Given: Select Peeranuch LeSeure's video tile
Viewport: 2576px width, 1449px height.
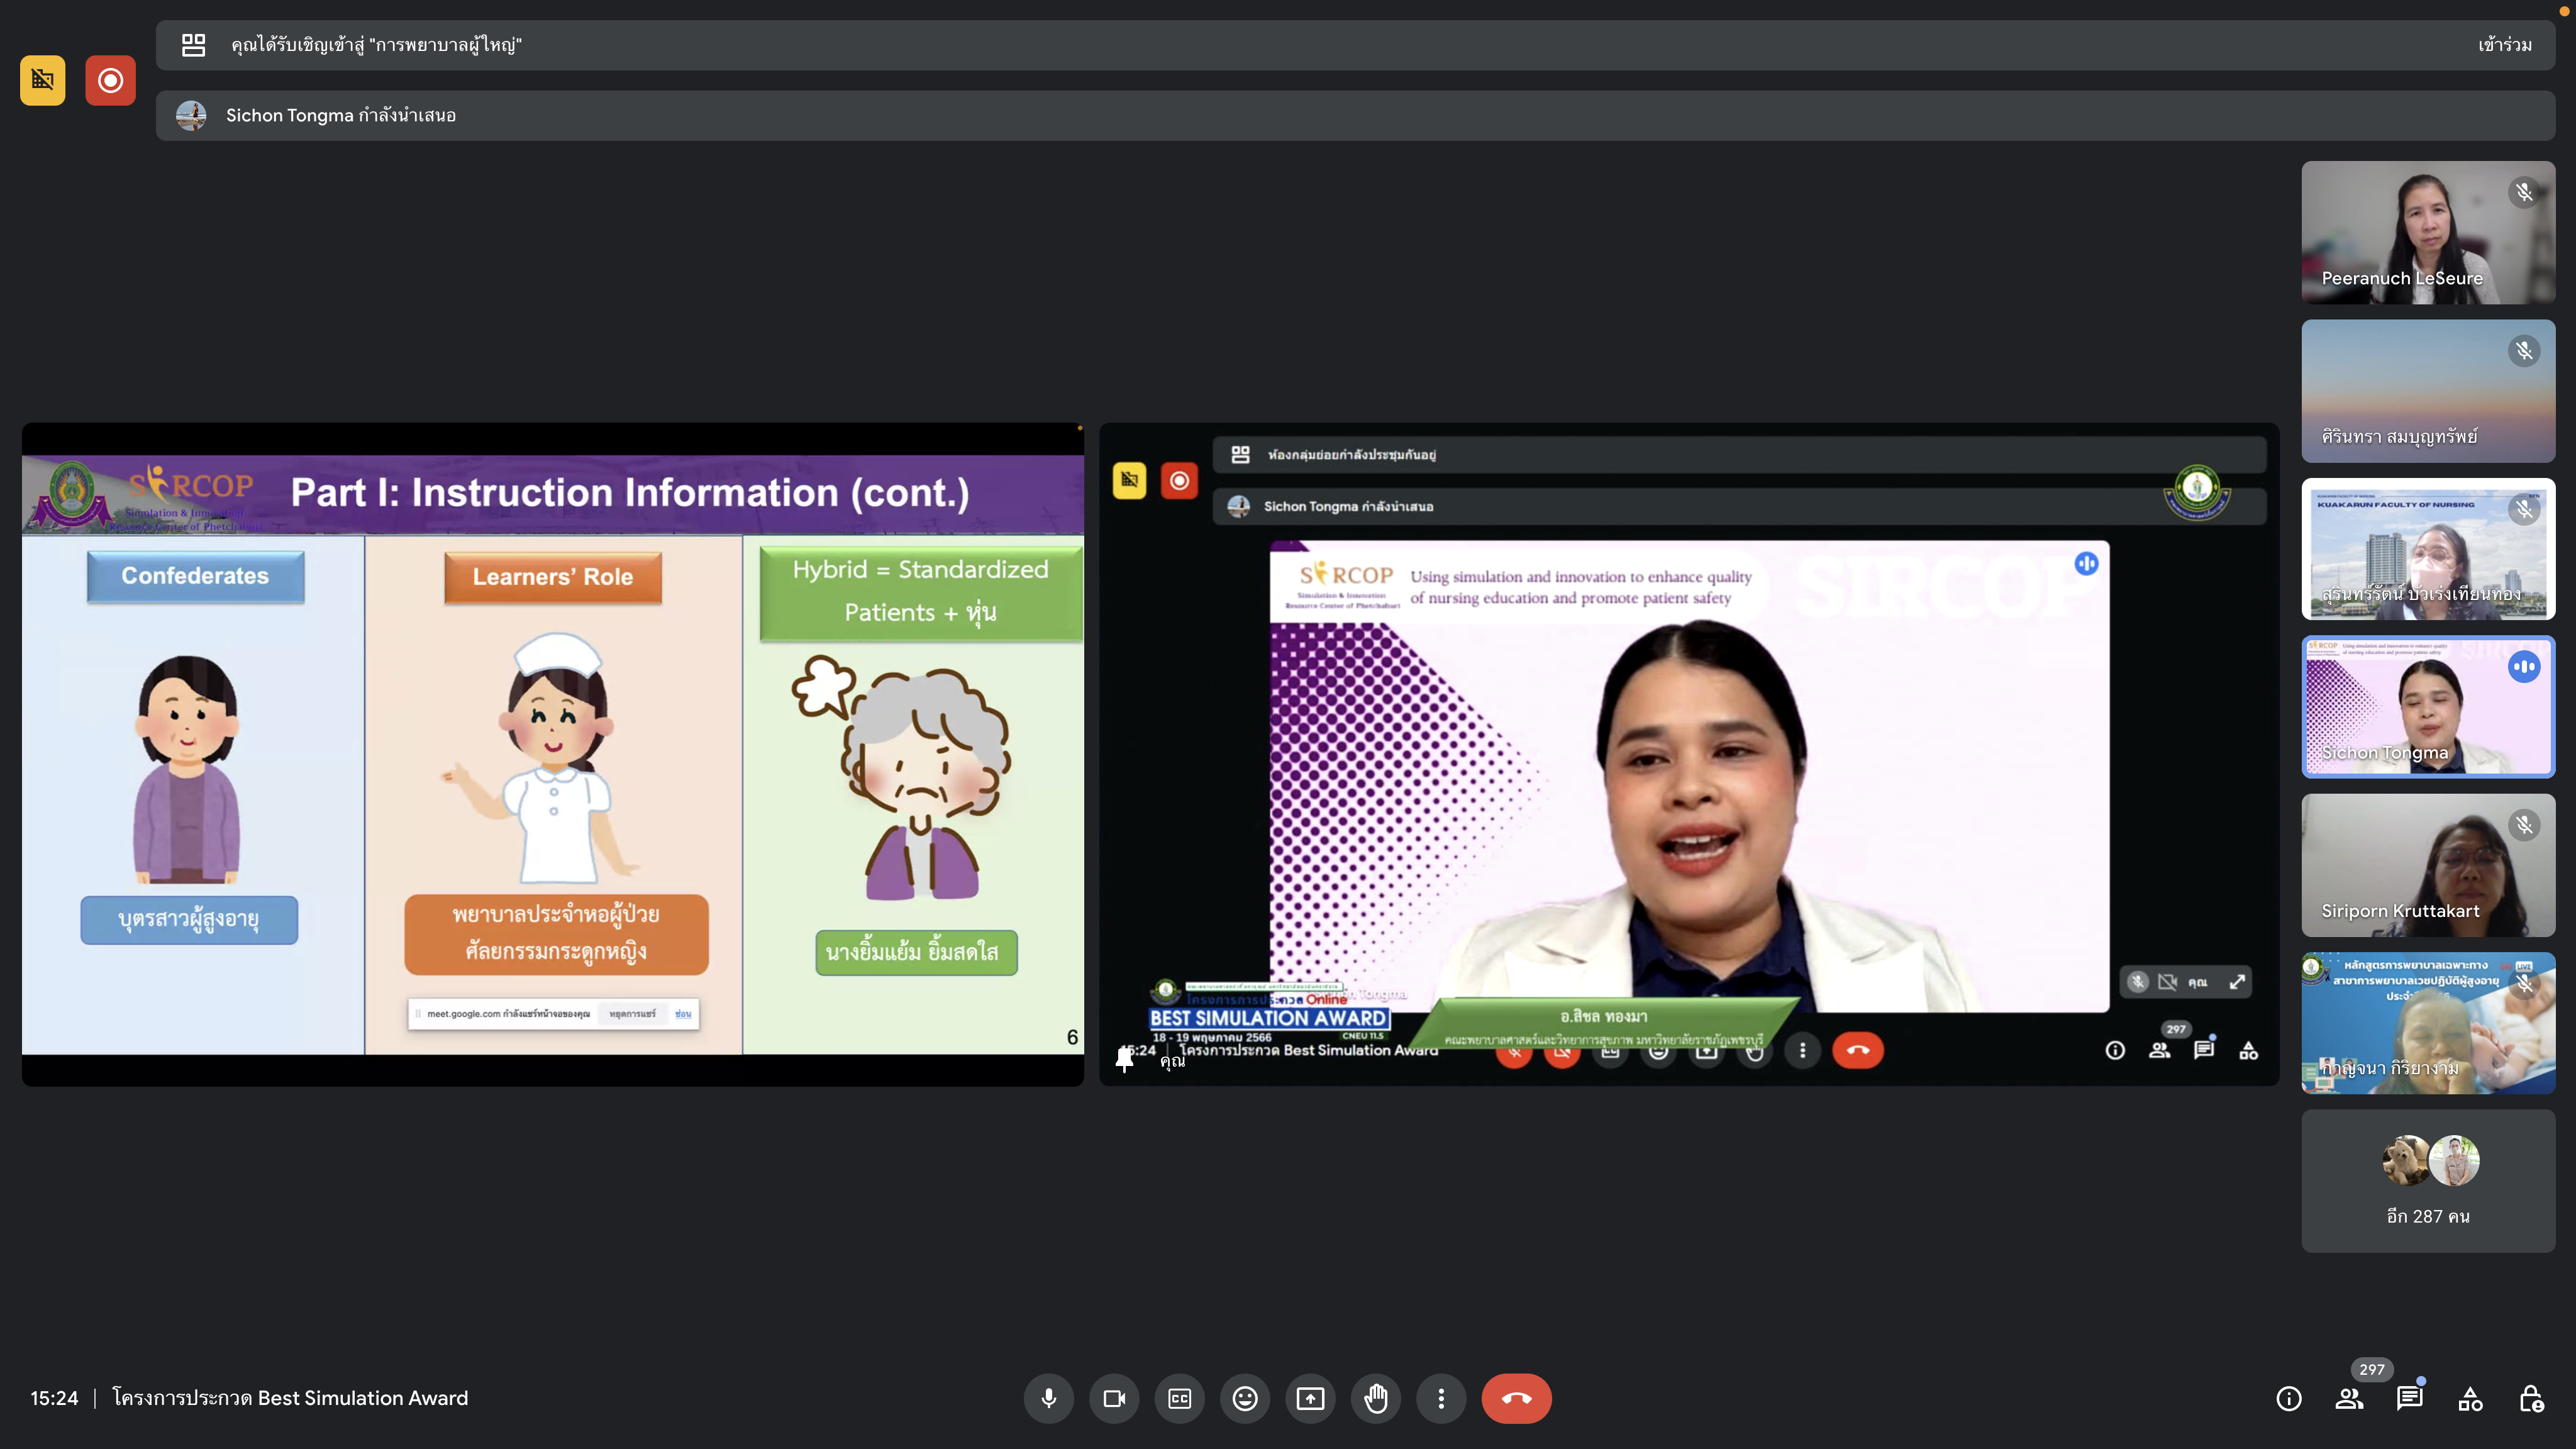Looking at the screenshot, I should pos(2428,233).
